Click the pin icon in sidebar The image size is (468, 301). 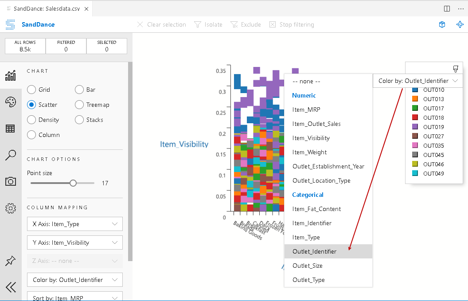pos(10,261)
